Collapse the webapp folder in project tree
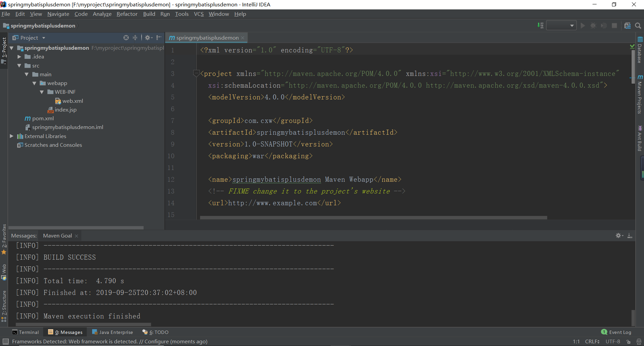644x346 pixels. (34, 83)
